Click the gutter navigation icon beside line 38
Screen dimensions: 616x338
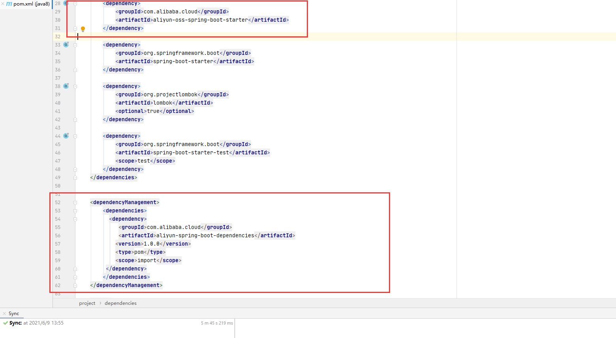coord(66,86)
